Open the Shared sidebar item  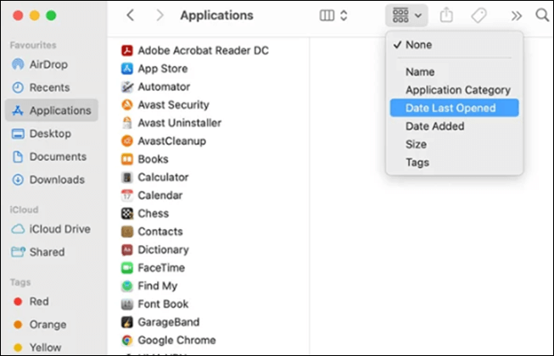click(x=52, y=252)
